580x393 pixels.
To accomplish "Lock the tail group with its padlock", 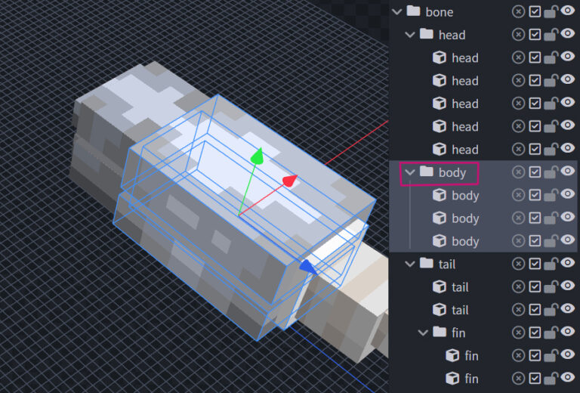I will tap(551, 264).
